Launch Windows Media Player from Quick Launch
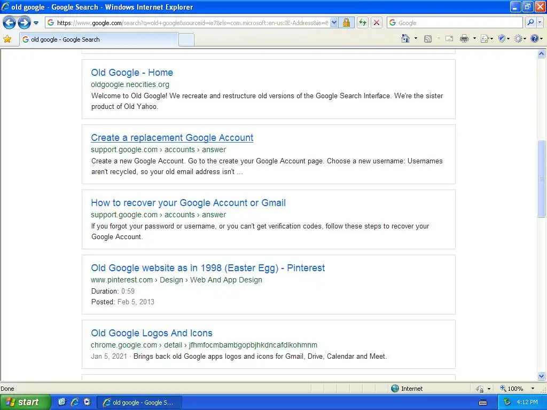 87,402
